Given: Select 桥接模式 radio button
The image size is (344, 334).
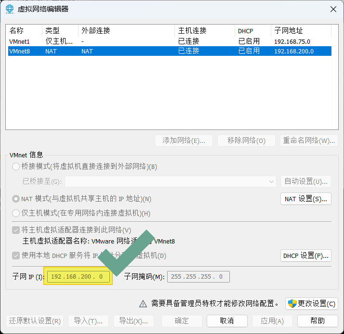Looking at the screenshot, I should click(x=16, y=167).
